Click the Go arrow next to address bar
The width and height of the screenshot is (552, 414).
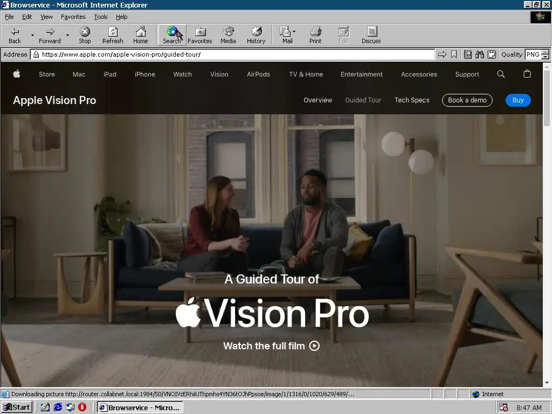click(x=442, y=54)
